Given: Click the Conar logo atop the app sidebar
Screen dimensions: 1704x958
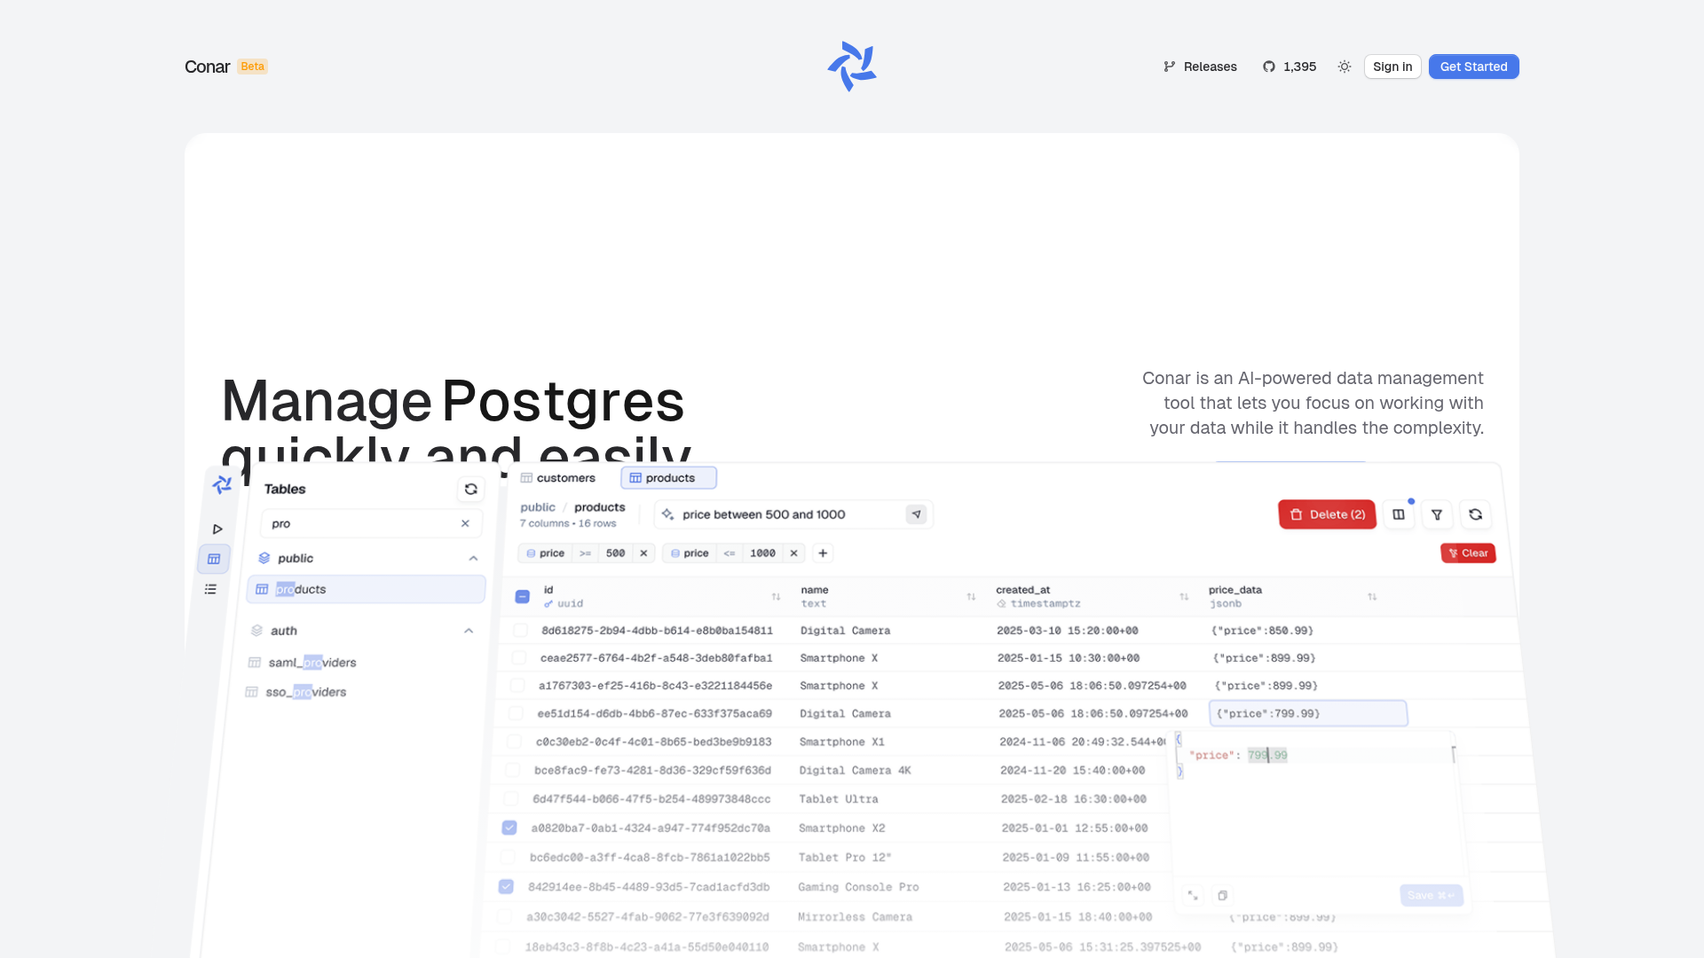Looking at the screenshot, I should pyautogui.click(x=222, y=484).
